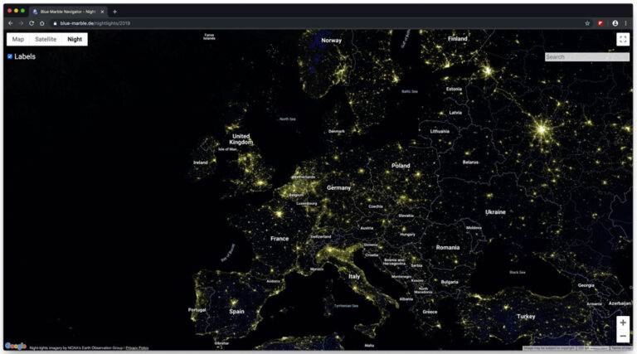Click the Google logo on map
The image size is (637, 354).
click(x=15, y=346)
